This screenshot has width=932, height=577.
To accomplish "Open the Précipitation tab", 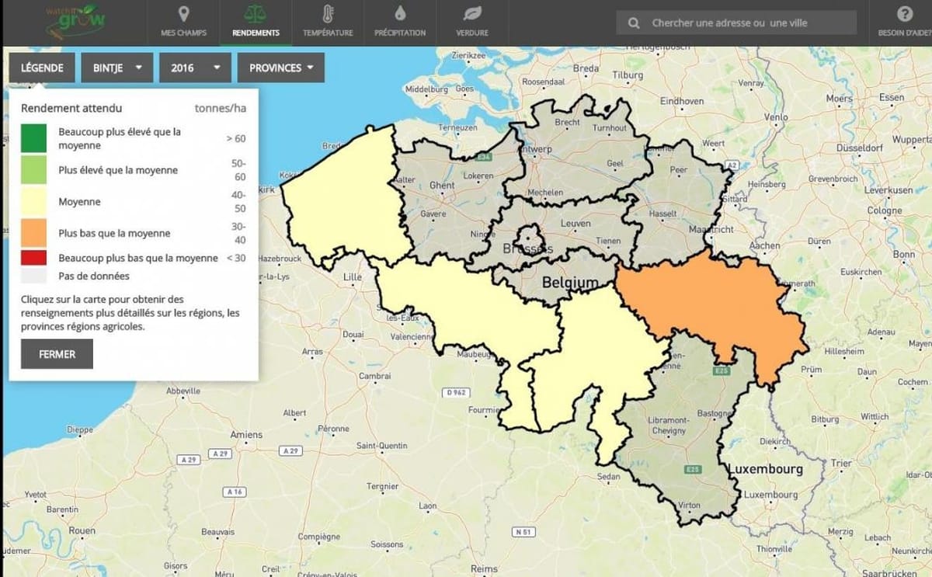I will coord(400,23).
